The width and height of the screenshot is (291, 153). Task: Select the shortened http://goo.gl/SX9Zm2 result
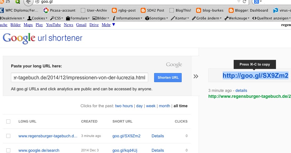coord(255,76)
